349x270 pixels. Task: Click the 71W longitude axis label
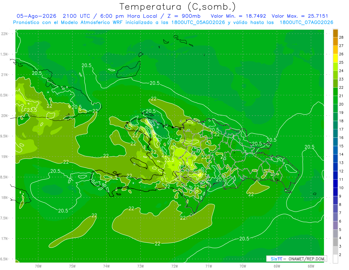[209, 266]
